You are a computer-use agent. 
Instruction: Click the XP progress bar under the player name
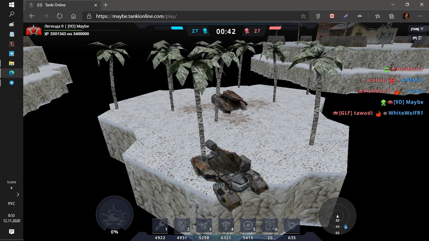click(x=82, y=30)
